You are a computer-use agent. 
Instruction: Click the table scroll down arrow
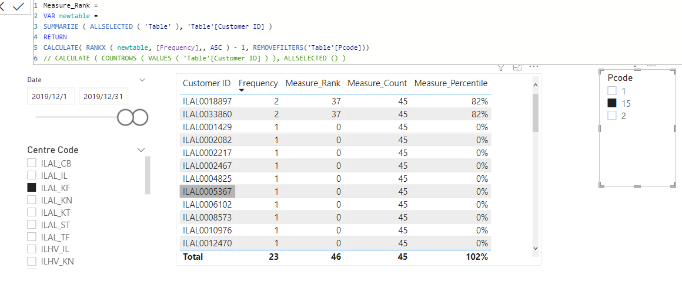536,248
